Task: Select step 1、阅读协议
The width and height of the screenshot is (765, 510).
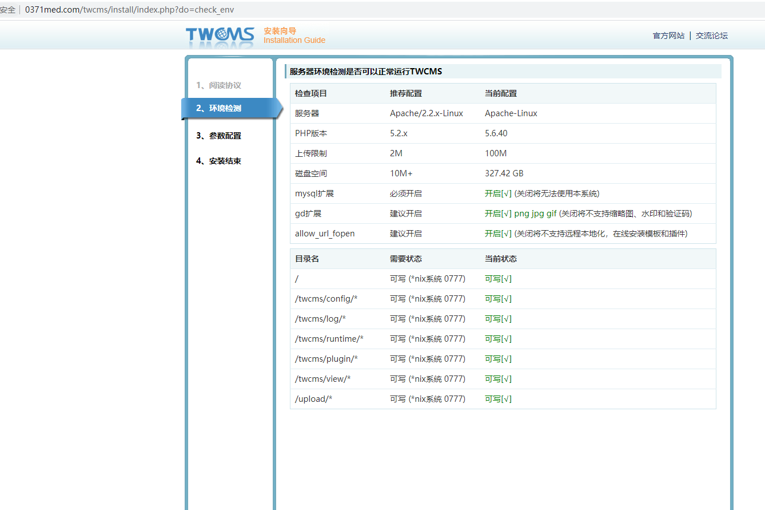Action: click(x=218, y=85)
